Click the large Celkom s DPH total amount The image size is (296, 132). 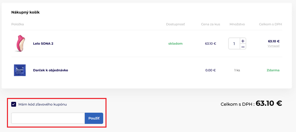(x=269, y=103)
